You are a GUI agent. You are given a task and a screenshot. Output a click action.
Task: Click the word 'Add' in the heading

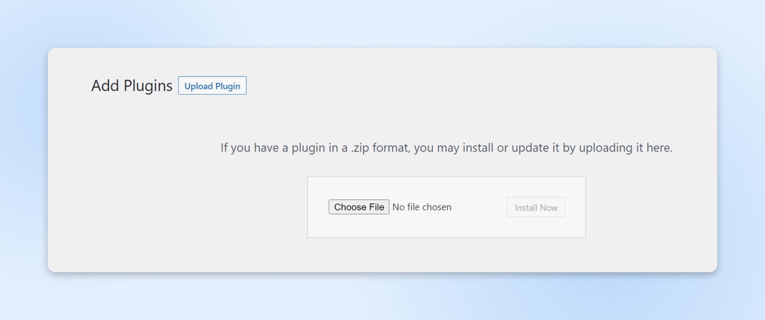pos(105,86)
